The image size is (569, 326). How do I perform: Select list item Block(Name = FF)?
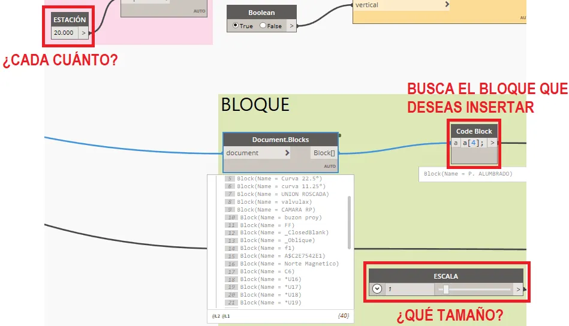pos(267,225)
